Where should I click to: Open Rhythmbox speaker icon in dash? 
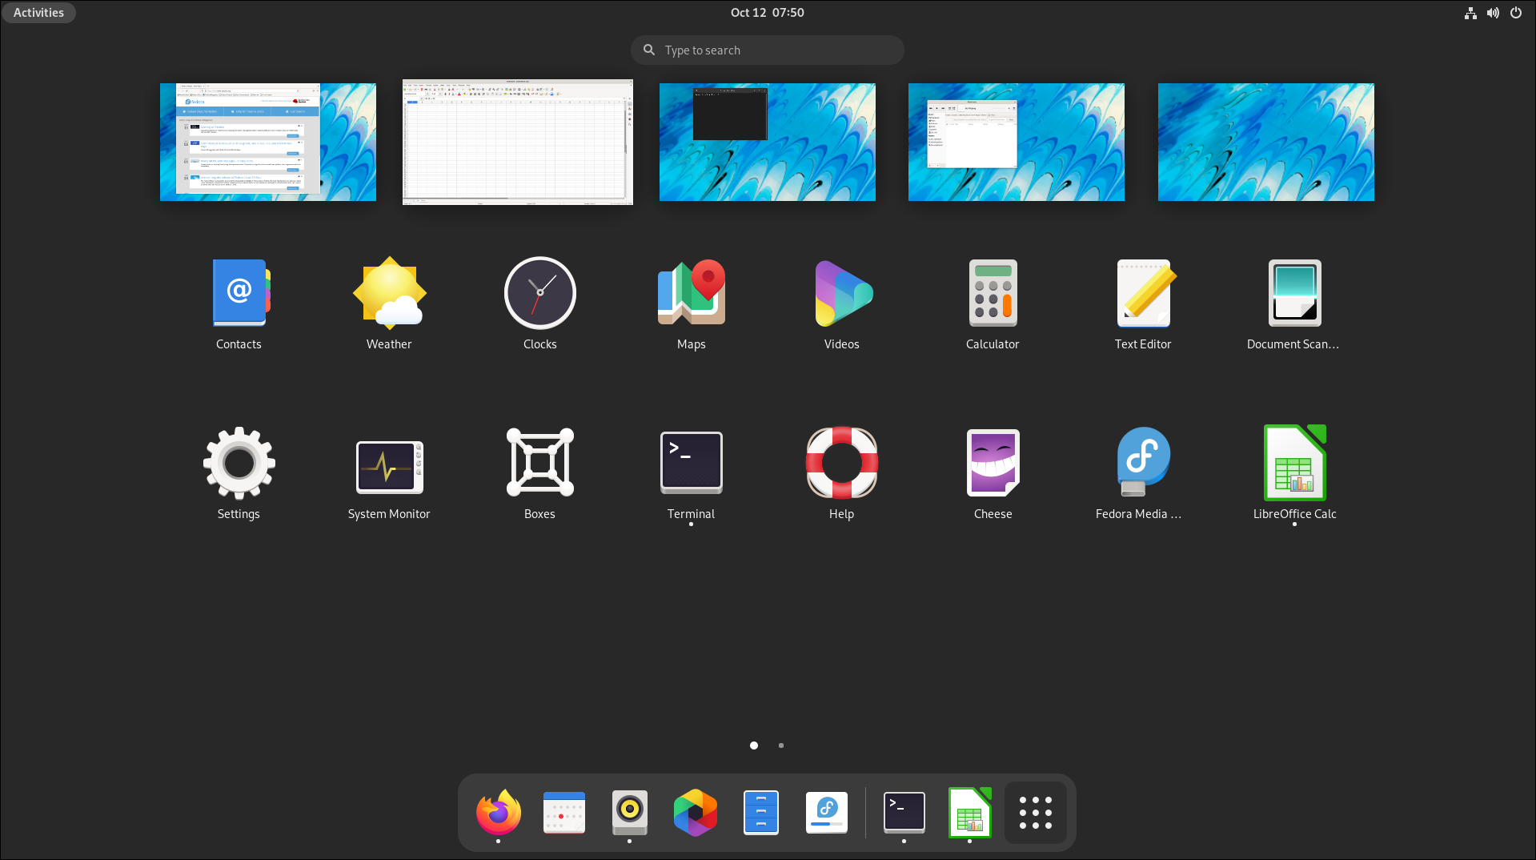[x=629, y=813]
